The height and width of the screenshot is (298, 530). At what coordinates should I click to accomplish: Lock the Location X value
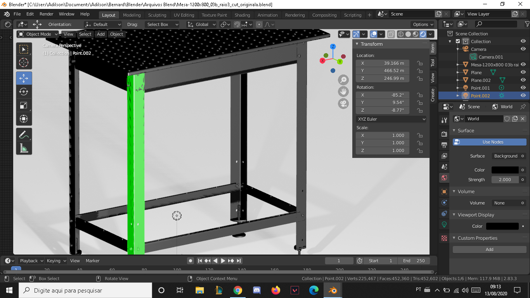tap(419, 63)
